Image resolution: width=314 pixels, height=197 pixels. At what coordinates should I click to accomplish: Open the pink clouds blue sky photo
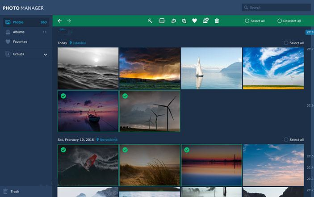(273, 165)
